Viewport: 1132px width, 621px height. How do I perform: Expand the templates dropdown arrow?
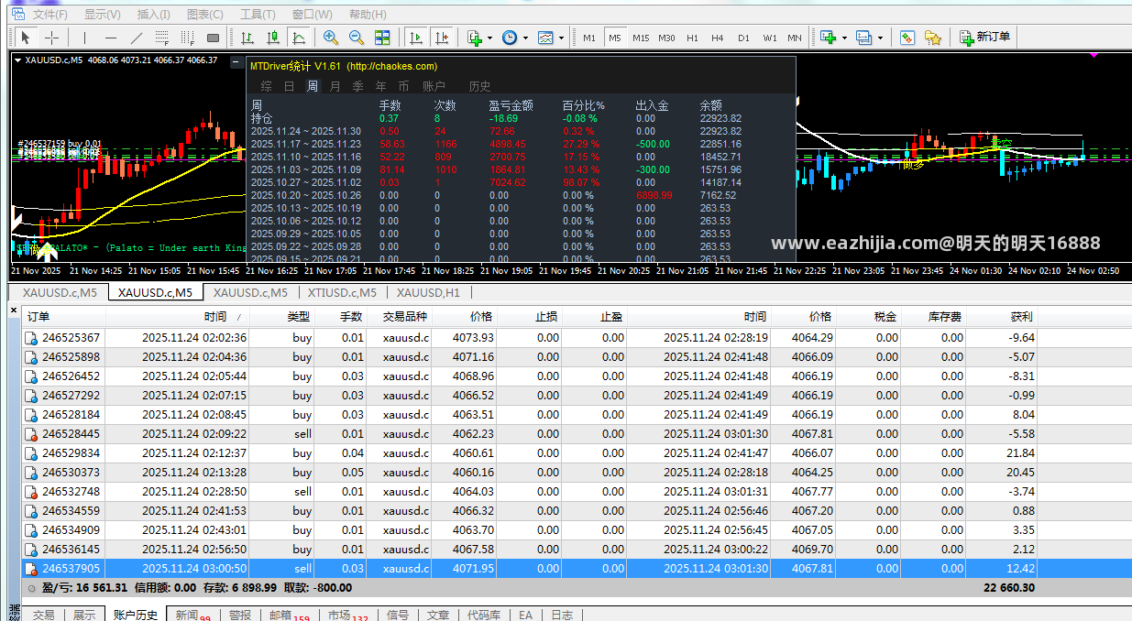pyautogui.click(x=562, y=38)
